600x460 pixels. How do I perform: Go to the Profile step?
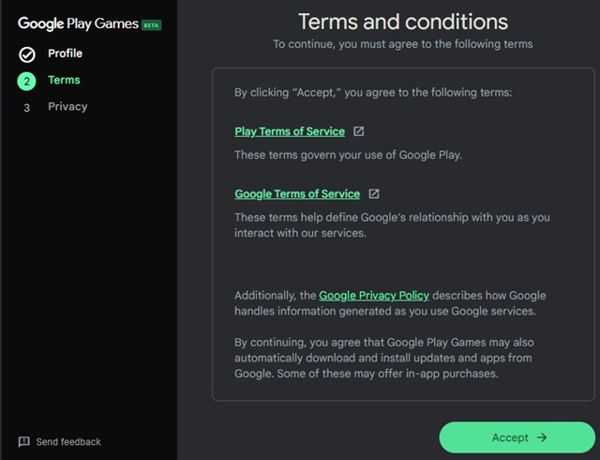(x=65, y=54)
